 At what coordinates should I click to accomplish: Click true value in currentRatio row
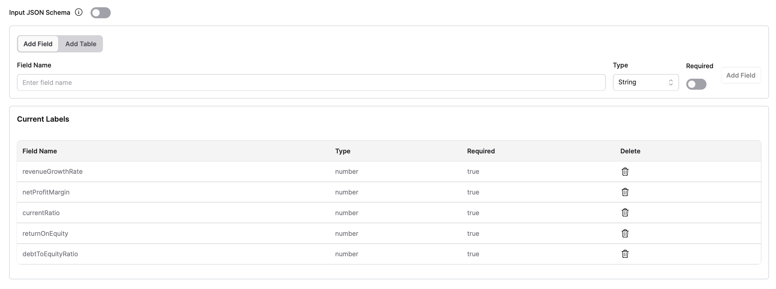(x=473, y=213)
